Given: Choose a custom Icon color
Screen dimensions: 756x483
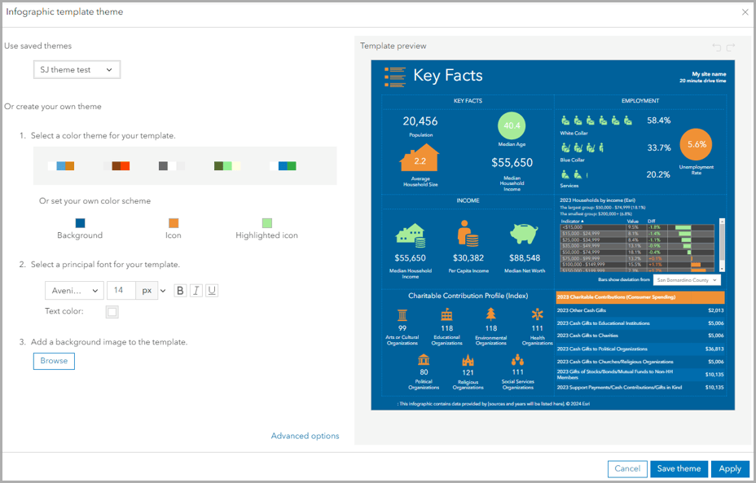Looking at the screenshot, I should pyautogui.click(x=173, y=221).
